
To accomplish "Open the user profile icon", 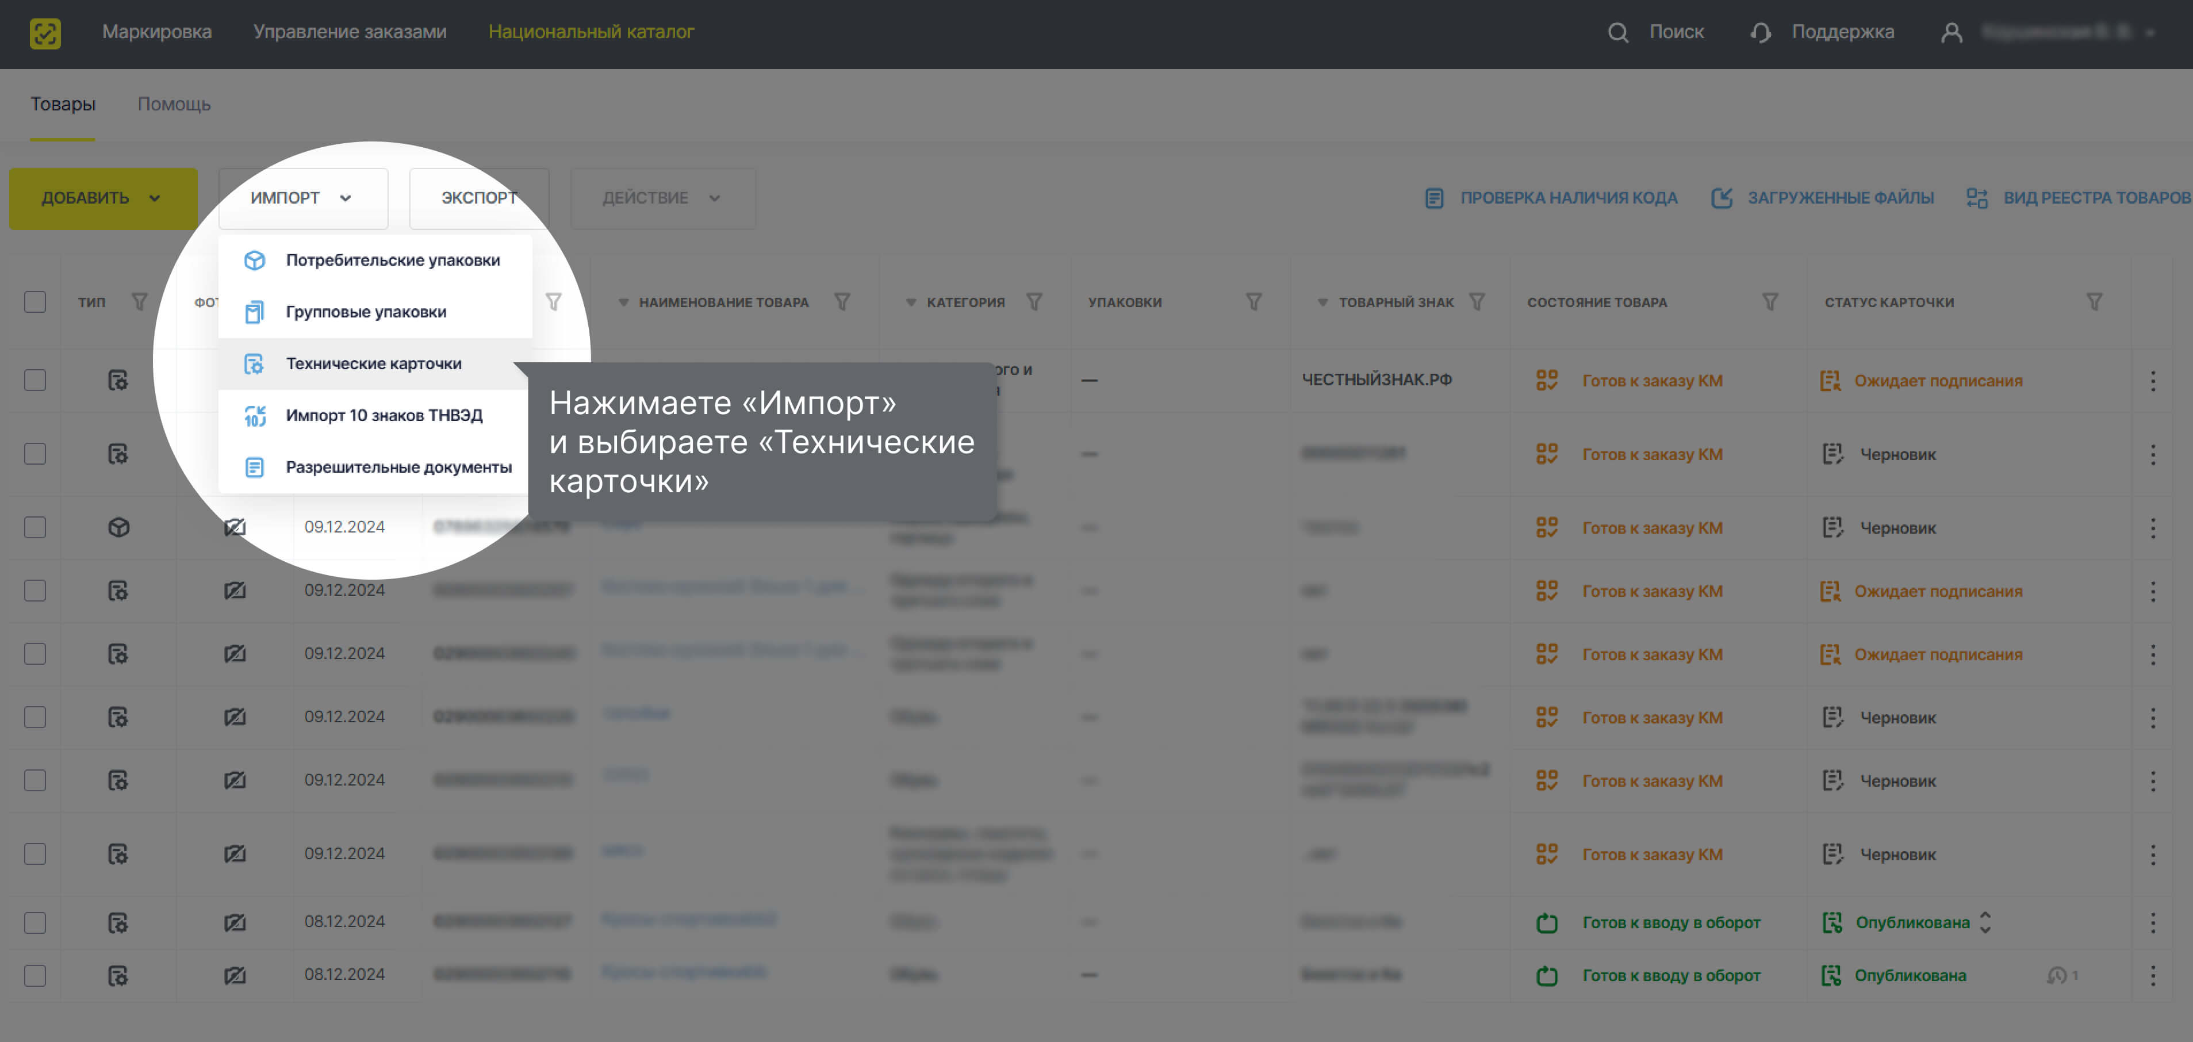I will point(1952,32).
